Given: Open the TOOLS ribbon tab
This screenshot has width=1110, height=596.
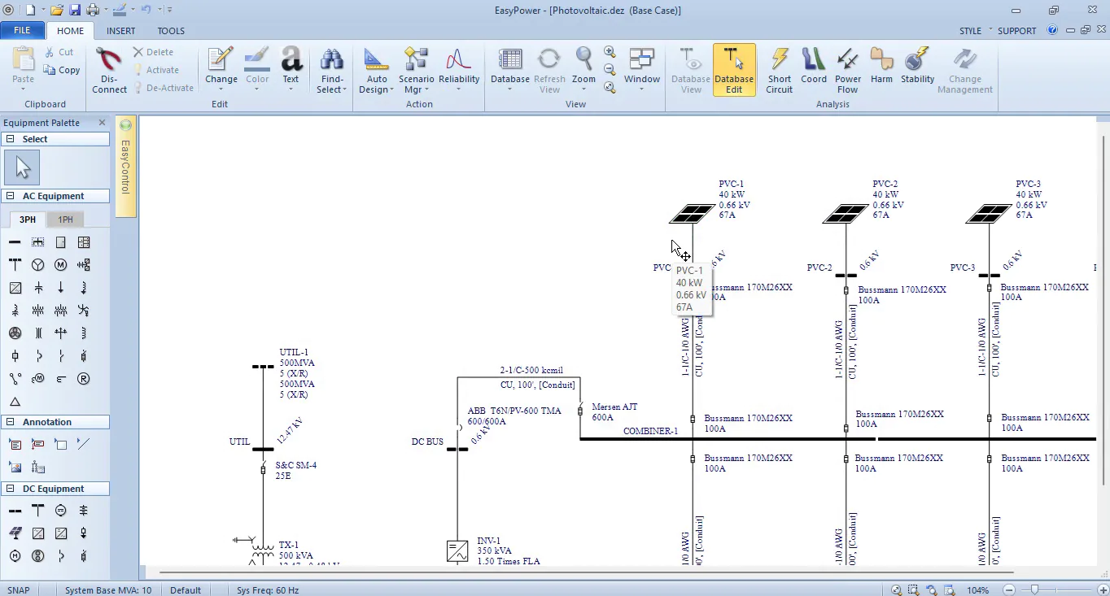Looking at the screenshot, I should pos(171,31).
